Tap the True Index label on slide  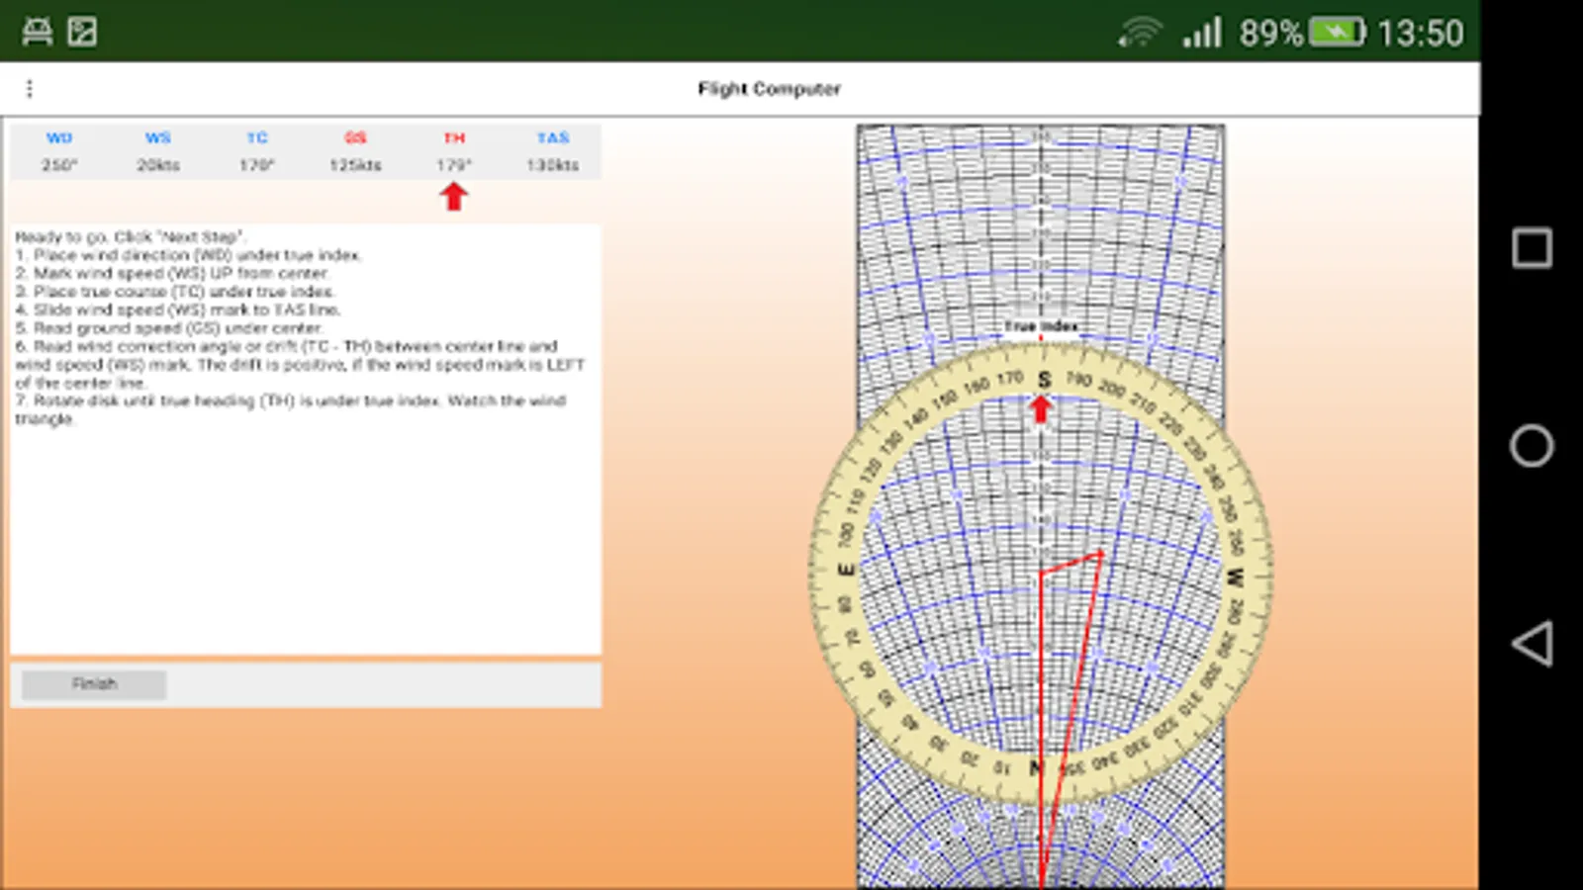click(x=1041, y=325)
